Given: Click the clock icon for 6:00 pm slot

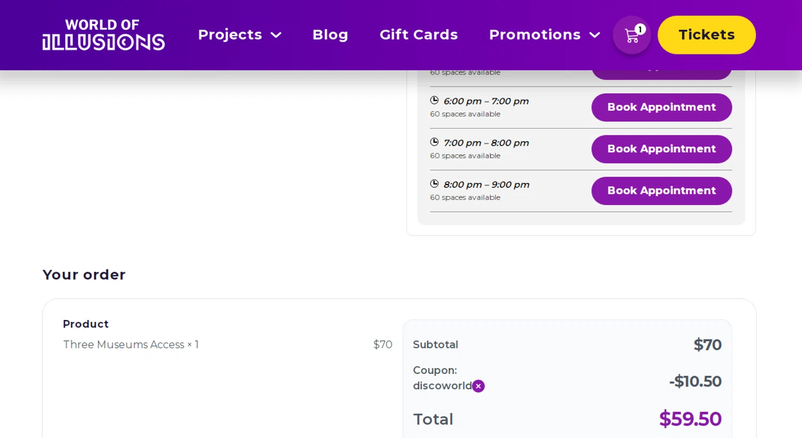Looking at the screenshot, I should click(434, 100).
